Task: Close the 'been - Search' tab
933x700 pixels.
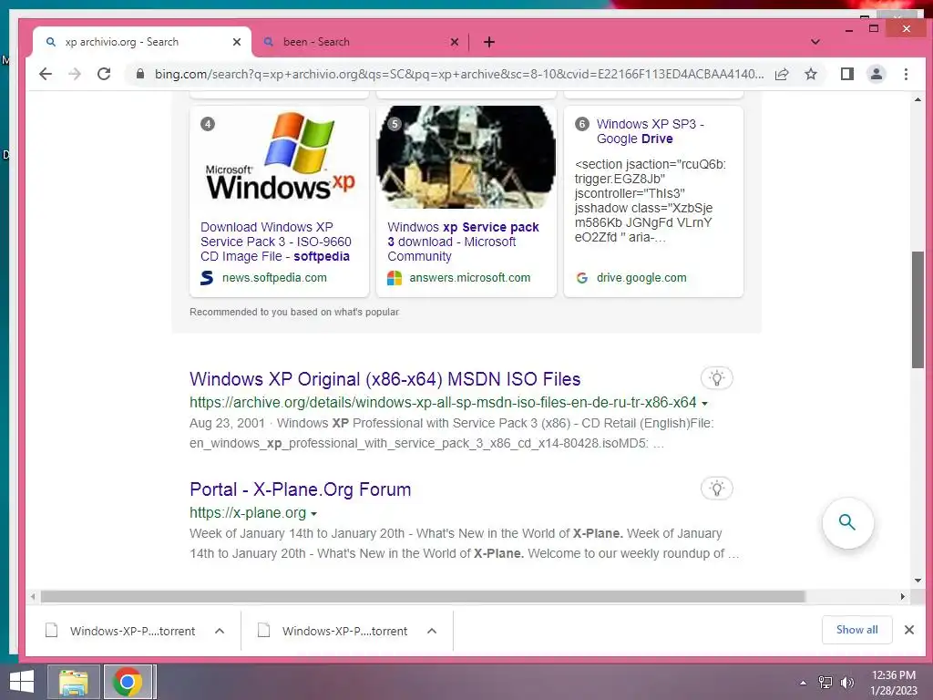Action: click(x=455, y=42)
